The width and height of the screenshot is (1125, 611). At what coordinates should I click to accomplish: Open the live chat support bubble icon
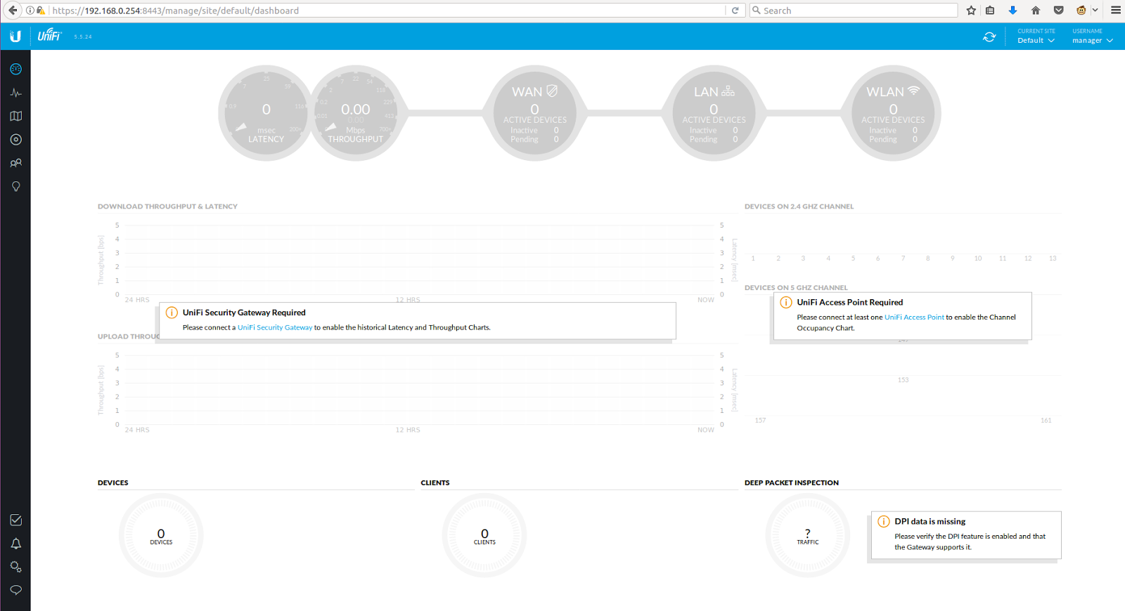click(15, 590)
